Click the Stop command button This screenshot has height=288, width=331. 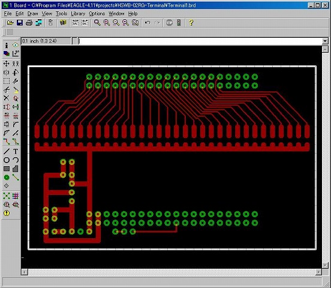coord(169,23)
